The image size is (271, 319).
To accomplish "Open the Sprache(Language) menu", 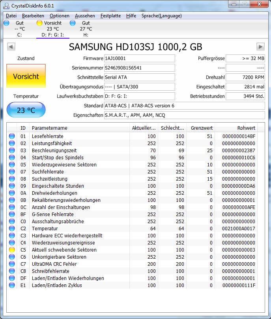I will 162,16.
